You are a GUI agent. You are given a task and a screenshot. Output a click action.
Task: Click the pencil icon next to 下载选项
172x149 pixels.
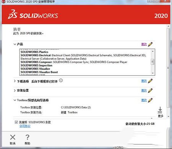[x=150, y=81]
